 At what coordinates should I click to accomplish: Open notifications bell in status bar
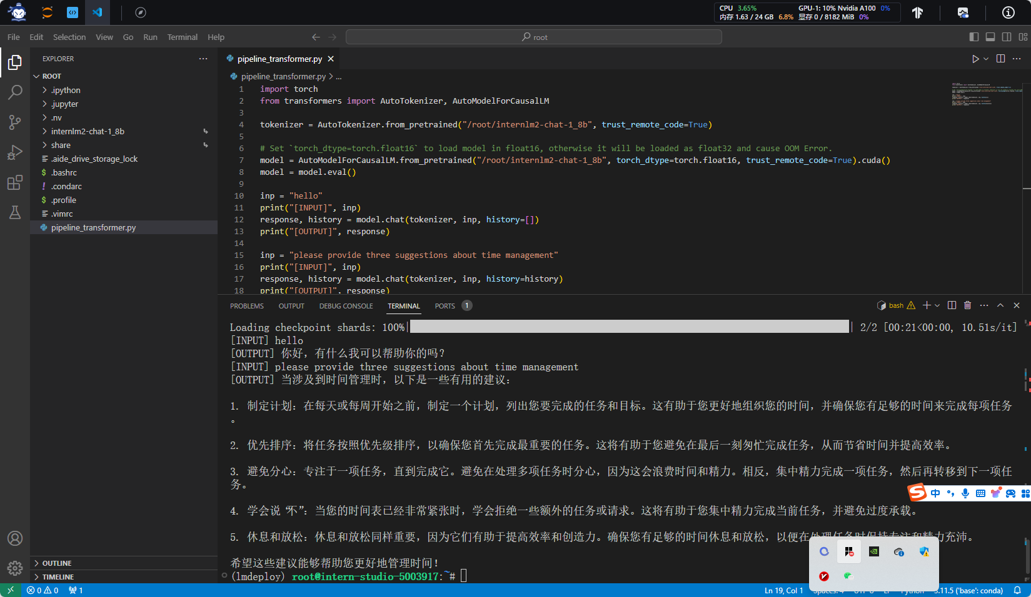(1017, 590)
